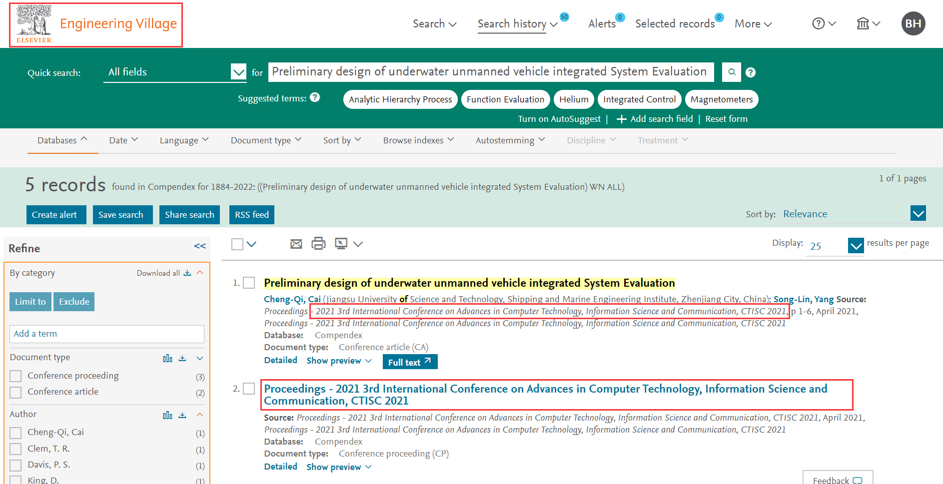Toggle the select all results checkbox

coord(237,244)
